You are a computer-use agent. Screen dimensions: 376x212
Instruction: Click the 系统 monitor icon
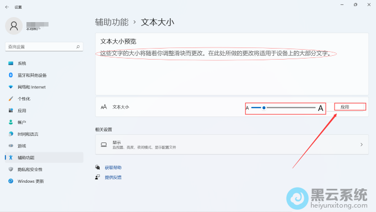[11, 63]
